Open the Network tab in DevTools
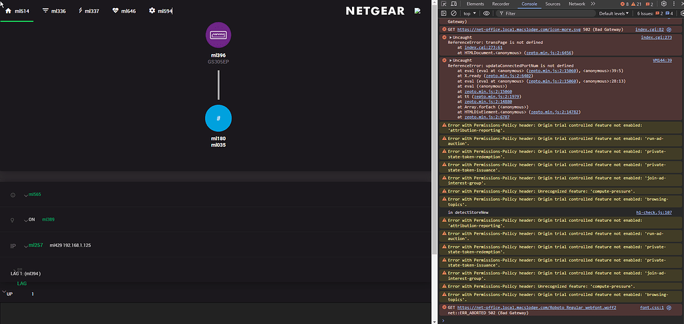684x324 pixels. [x=576, y=4]
